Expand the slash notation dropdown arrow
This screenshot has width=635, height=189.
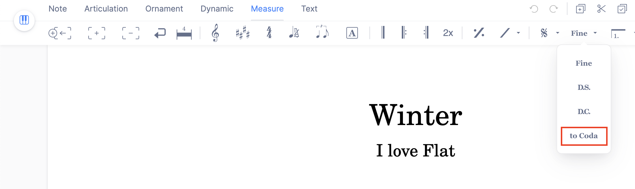point(518,33)
